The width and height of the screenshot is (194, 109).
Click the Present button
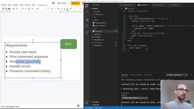[62, 3]
